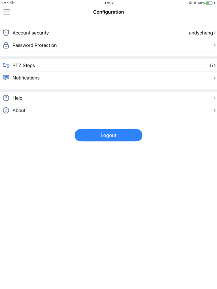217x289 pixels.
Task: Open the Notifications settings entry
Action: pyautogui.click(x=26, y=78)
